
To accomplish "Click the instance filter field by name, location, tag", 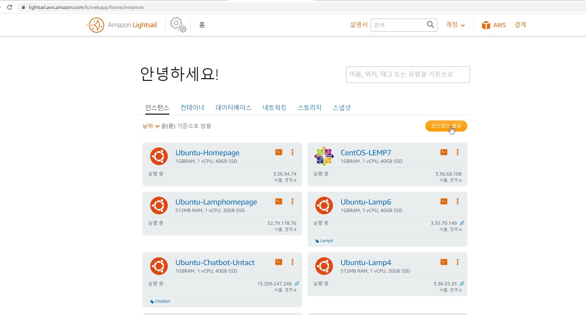I will pyautogui.click(x=408, y=75).
